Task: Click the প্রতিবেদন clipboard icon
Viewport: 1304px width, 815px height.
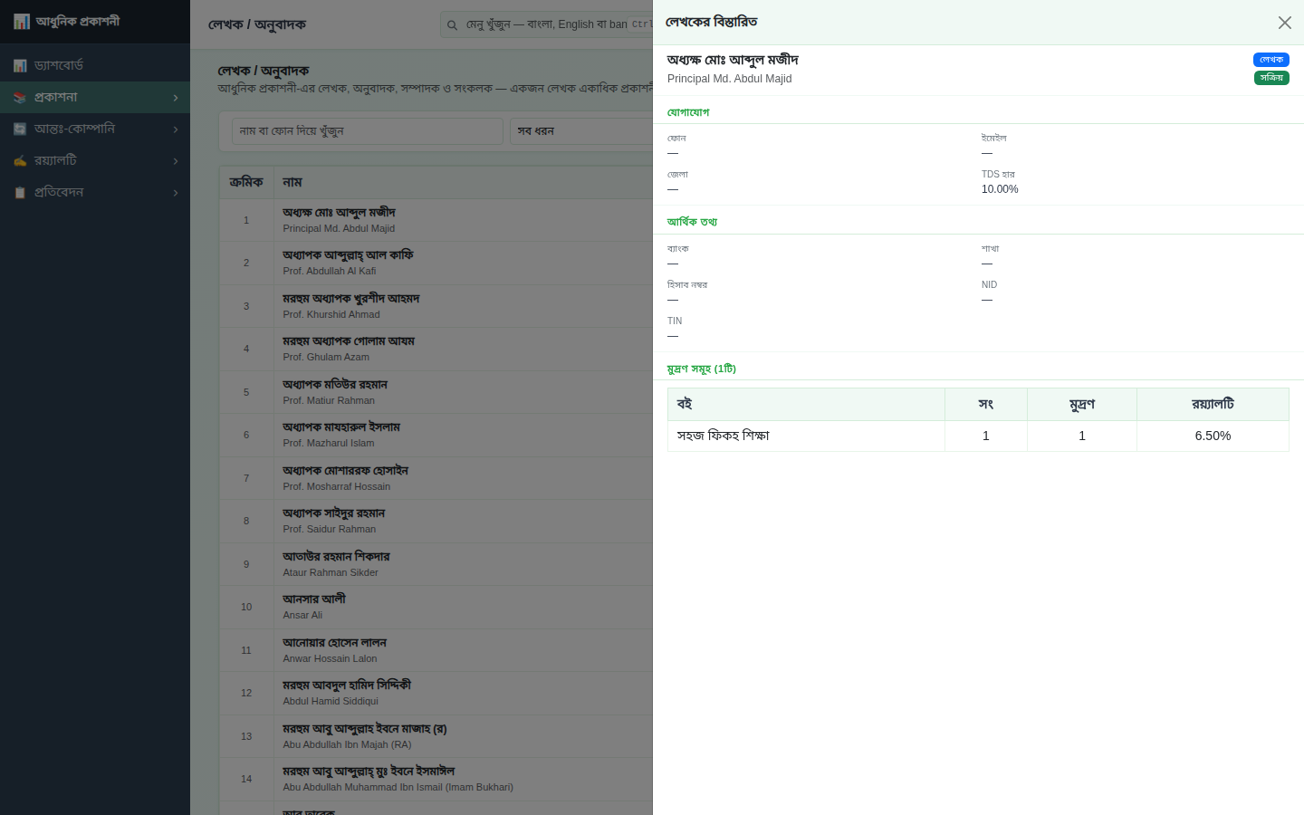Action: (x=20, y=192)
